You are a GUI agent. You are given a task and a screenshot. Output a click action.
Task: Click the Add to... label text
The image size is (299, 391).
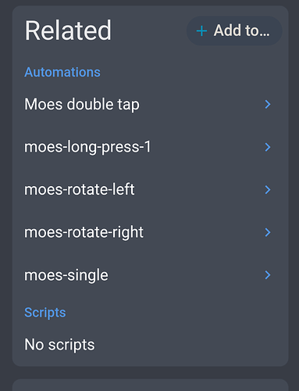pos(242,30)
